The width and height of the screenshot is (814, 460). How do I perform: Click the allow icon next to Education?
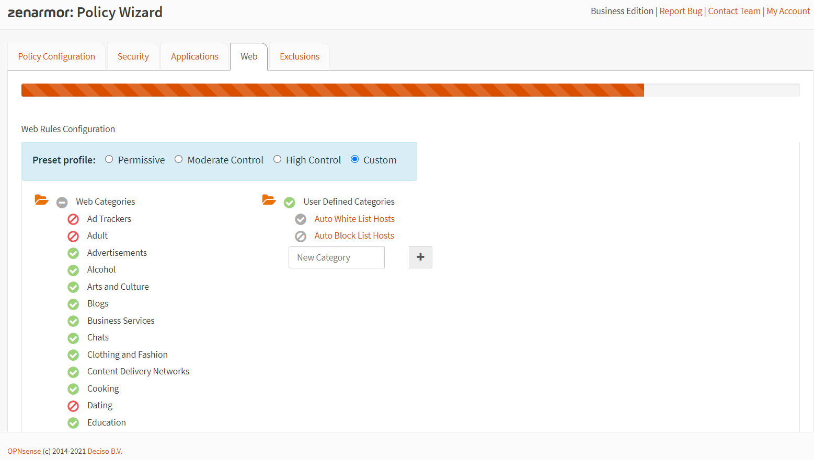coord(73,422)
